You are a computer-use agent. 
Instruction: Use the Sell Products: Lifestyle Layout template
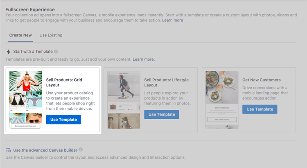coord(161,114)
